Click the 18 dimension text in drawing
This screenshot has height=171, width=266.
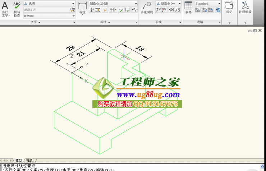coord(141,49)
